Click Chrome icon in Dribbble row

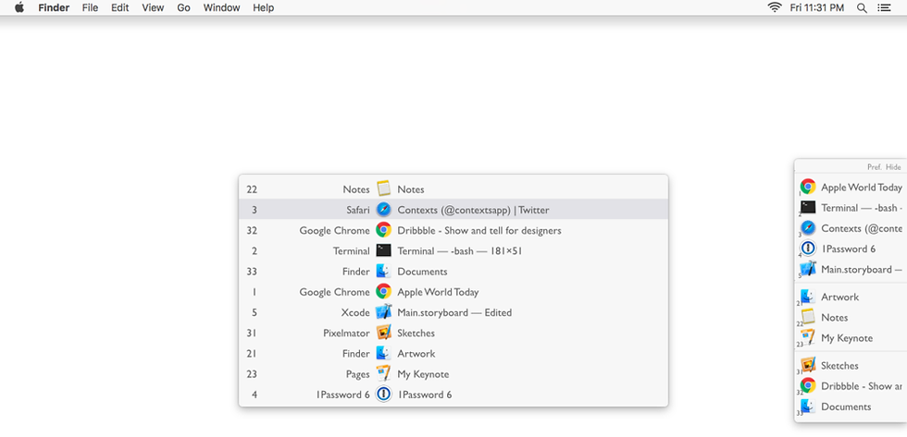(x=383, y=230)
